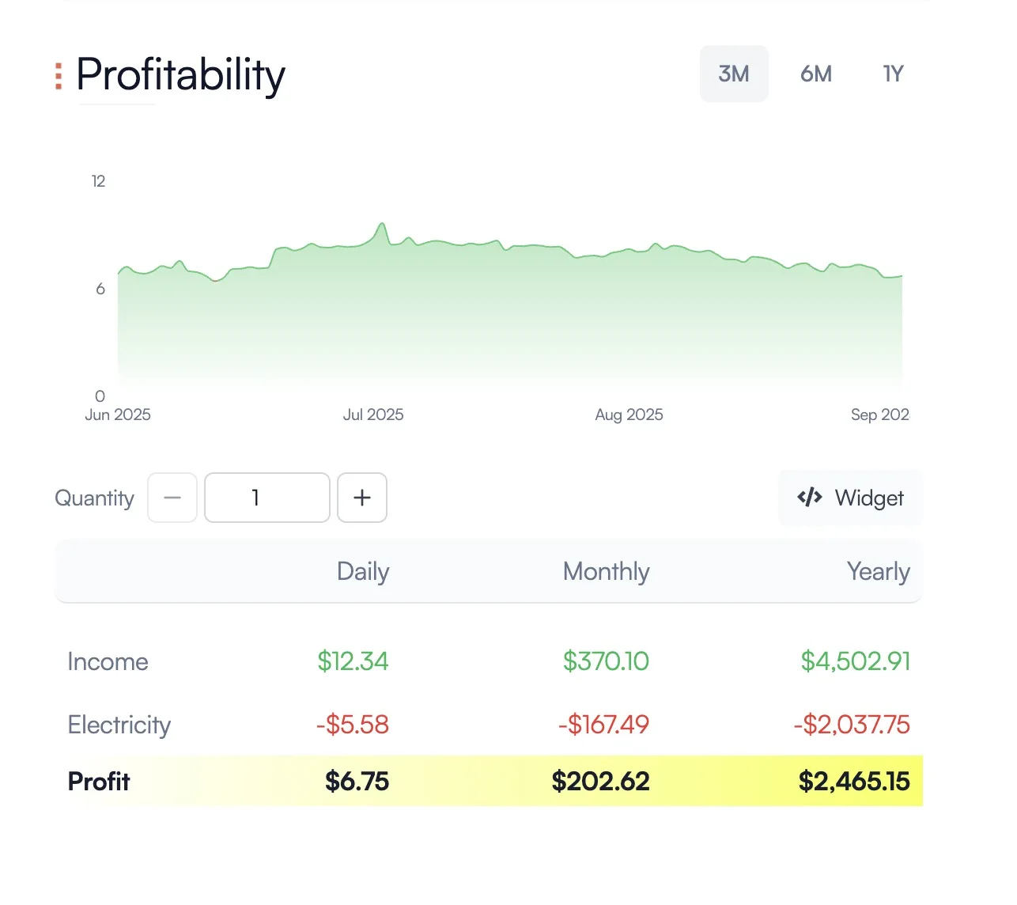The height and width of the screenshot is (905, 1017).
Task: Click the Aug 2025 axis label
Action: pos(629,415)
